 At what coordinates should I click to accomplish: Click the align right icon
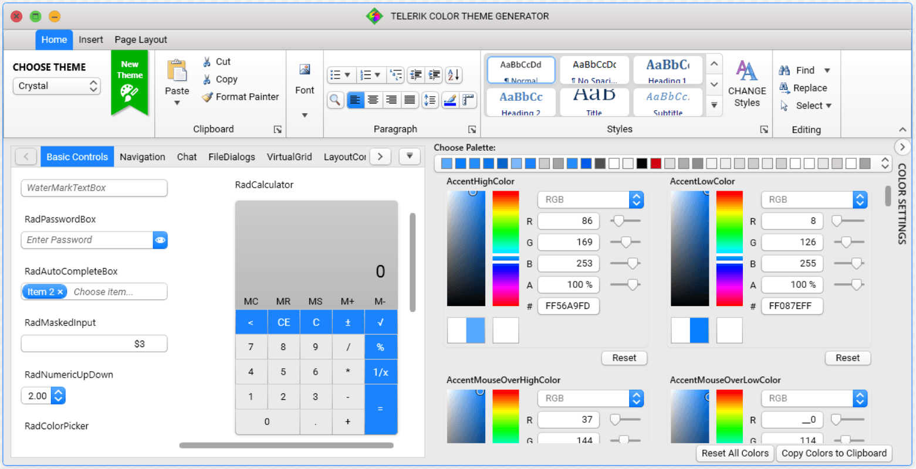(x=391, y=100)
